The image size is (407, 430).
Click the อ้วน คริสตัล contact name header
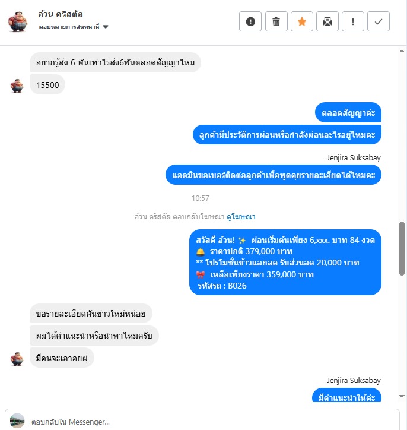[x=61, y=14]
